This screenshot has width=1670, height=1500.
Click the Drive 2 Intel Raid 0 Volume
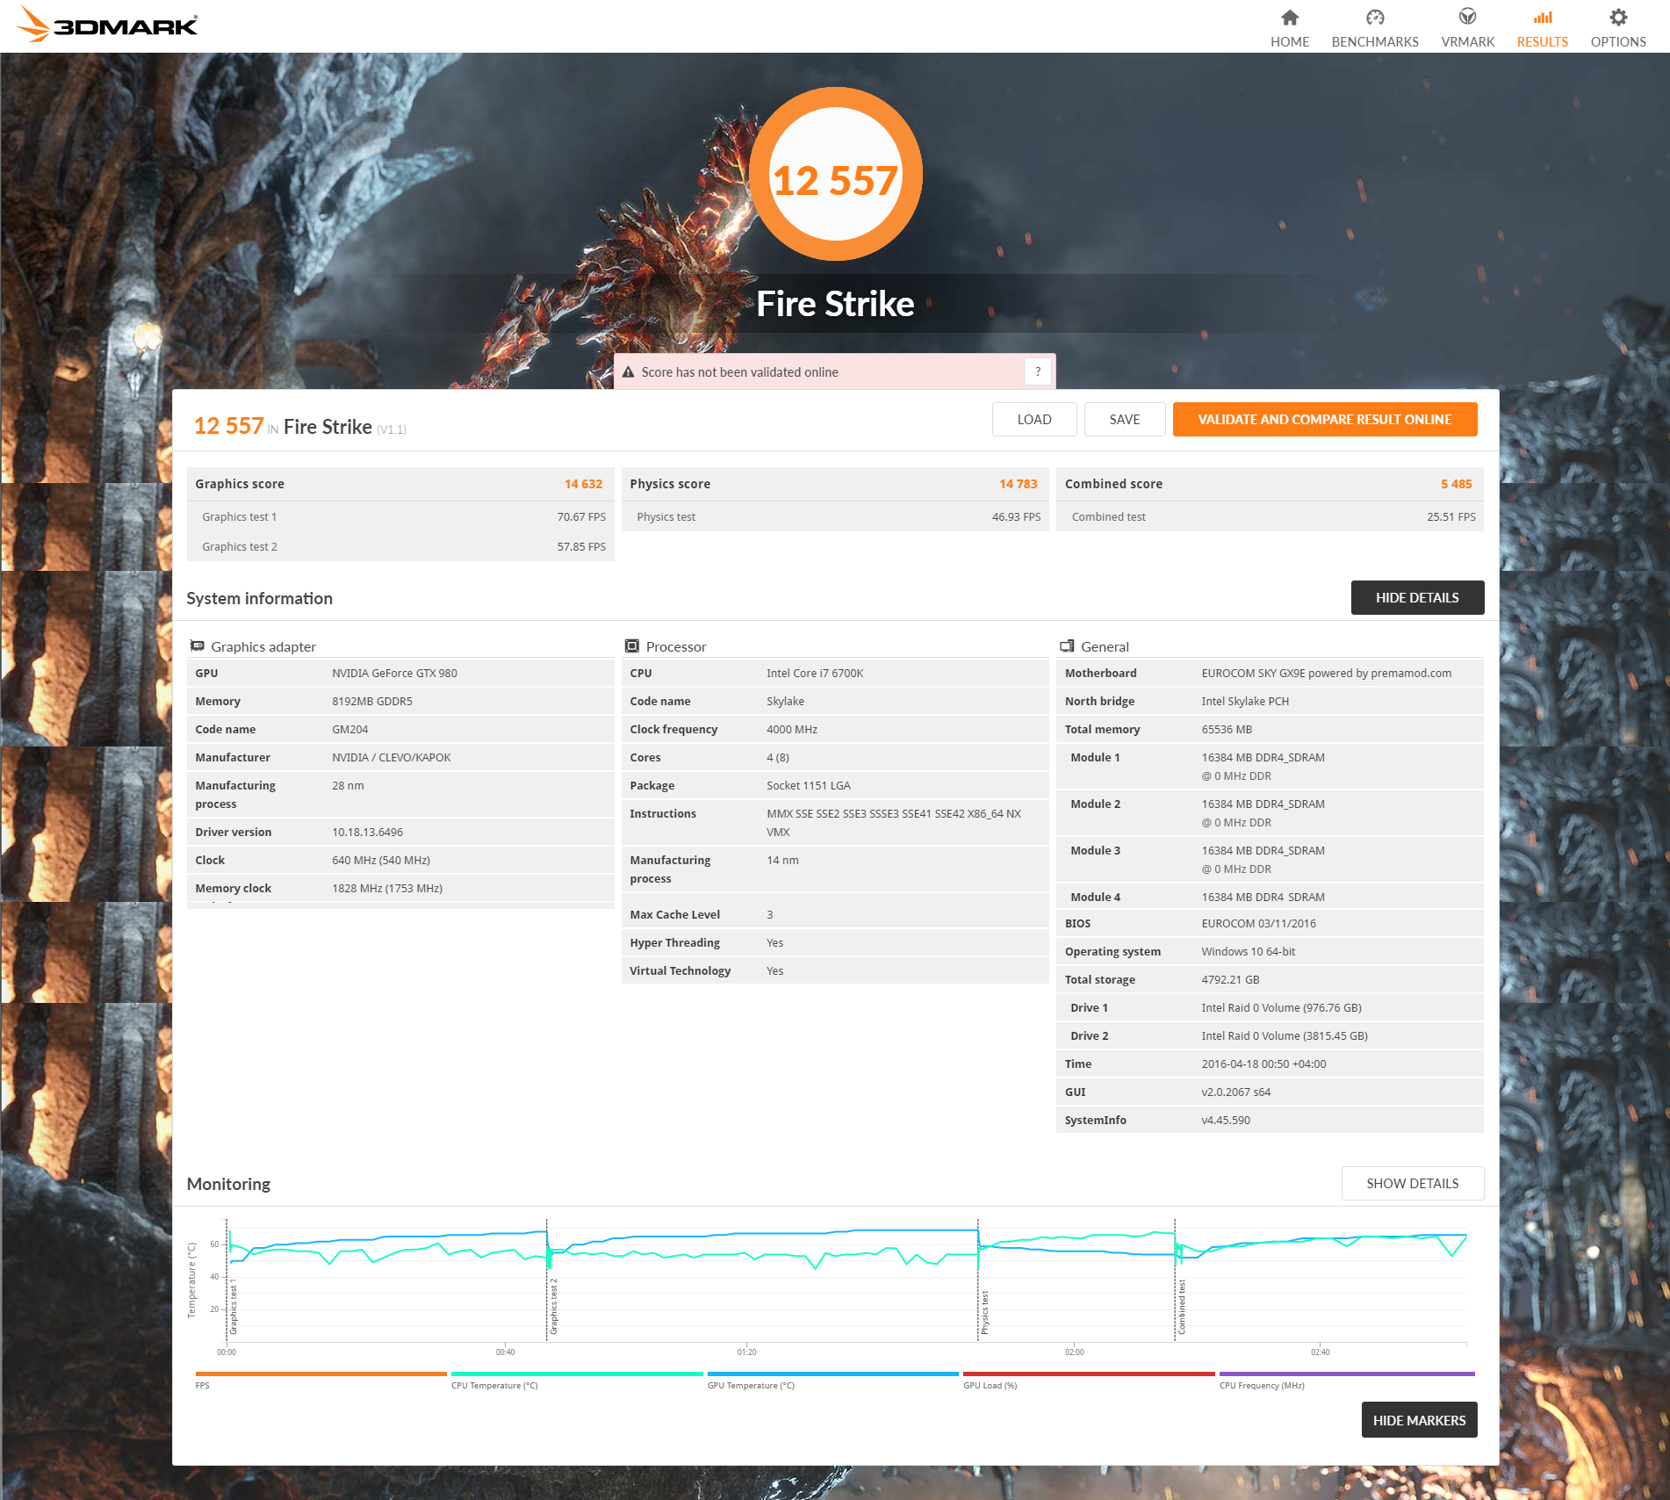[1285, 1035]
